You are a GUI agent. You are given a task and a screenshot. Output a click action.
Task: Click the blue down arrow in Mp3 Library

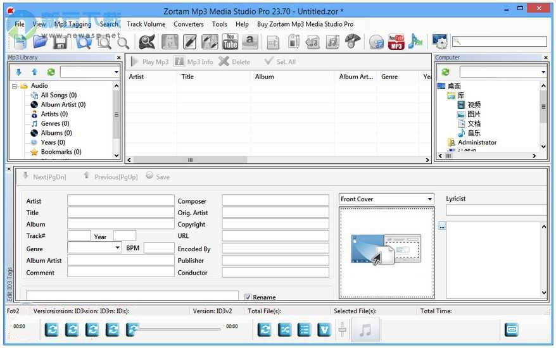19,72
